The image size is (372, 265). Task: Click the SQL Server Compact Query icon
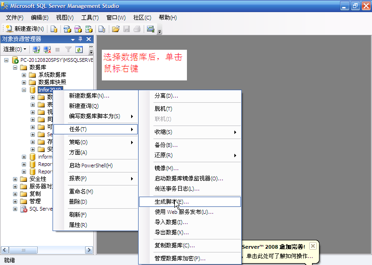[102, 29]
